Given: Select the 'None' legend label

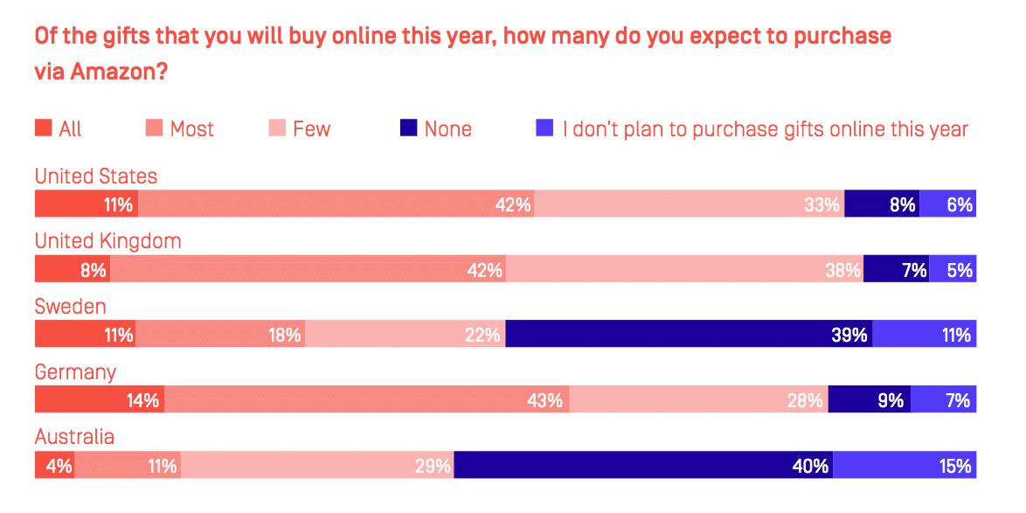Looking at the screenshot, I should [447, 129].
